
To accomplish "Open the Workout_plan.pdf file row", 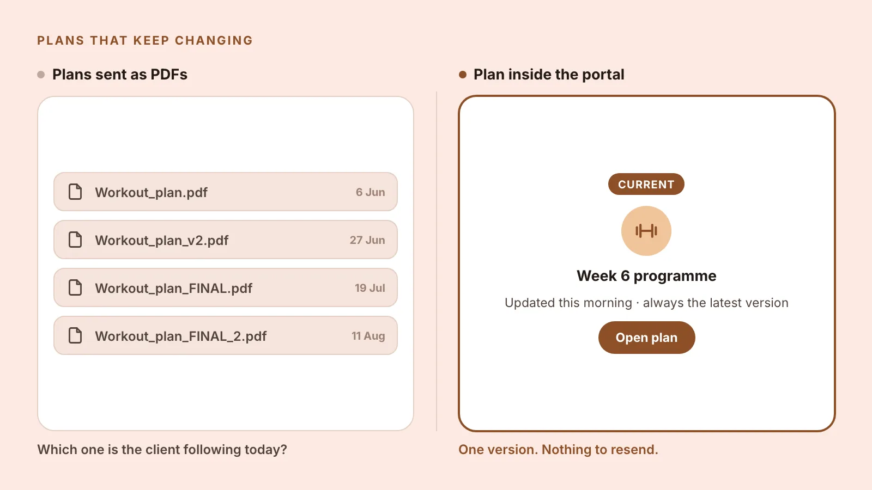I will click(226, 192).
